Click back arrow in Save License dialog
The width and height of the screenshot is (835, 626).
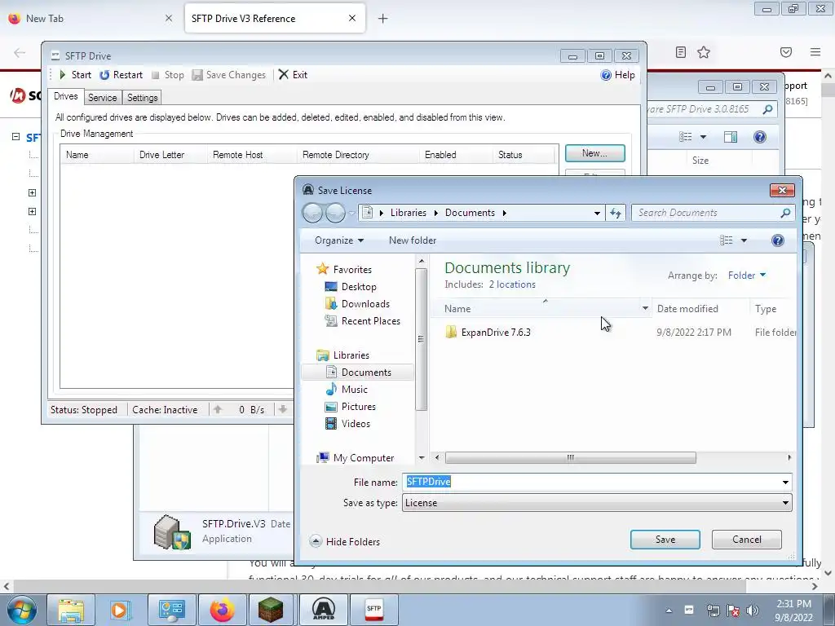point(312,213)
